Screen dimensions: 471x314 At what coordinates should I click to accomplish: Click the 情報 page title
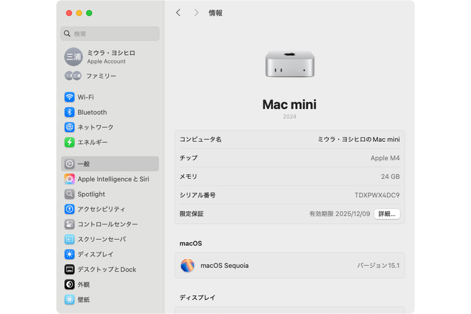216,13
